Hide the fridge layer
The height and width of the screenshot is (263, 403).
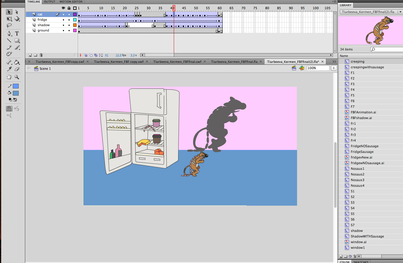point(63,20)
